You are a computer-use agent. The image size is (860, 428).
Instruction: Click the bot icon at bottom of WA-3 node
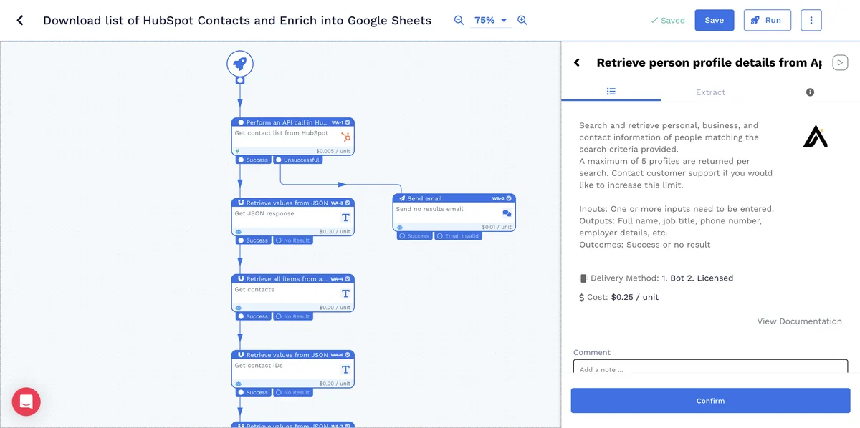click(x=238, y=232)
